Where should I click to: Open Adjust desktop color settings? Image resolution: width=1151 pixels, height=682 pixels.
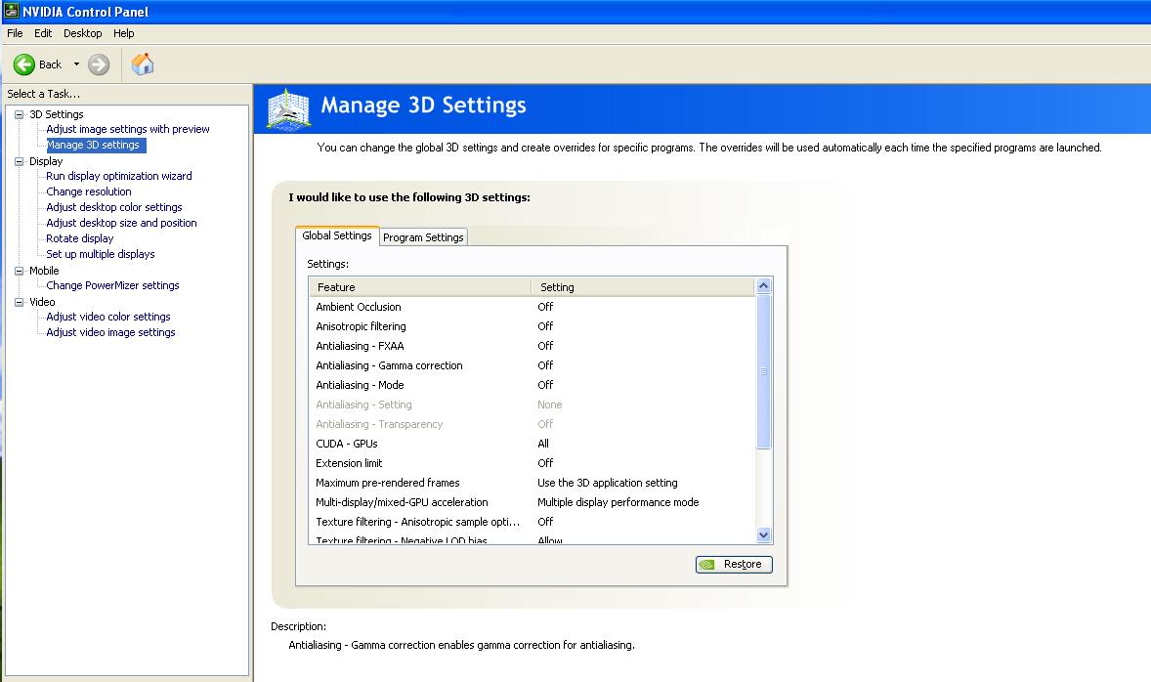(x=113, y=207)
